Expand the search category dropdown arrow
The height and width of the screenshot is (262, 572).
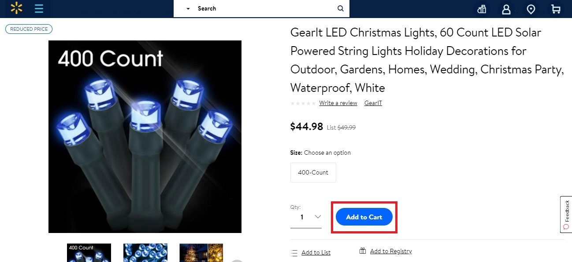tap(188, 9)
